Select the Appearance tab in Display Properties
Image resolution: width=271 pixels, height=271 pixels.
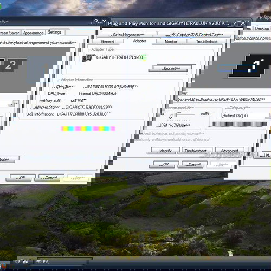34,33
